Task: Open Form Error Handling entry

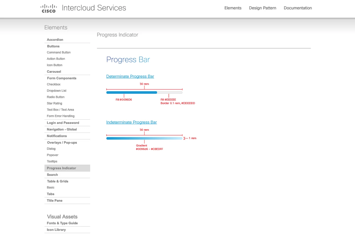Action: 61,116
